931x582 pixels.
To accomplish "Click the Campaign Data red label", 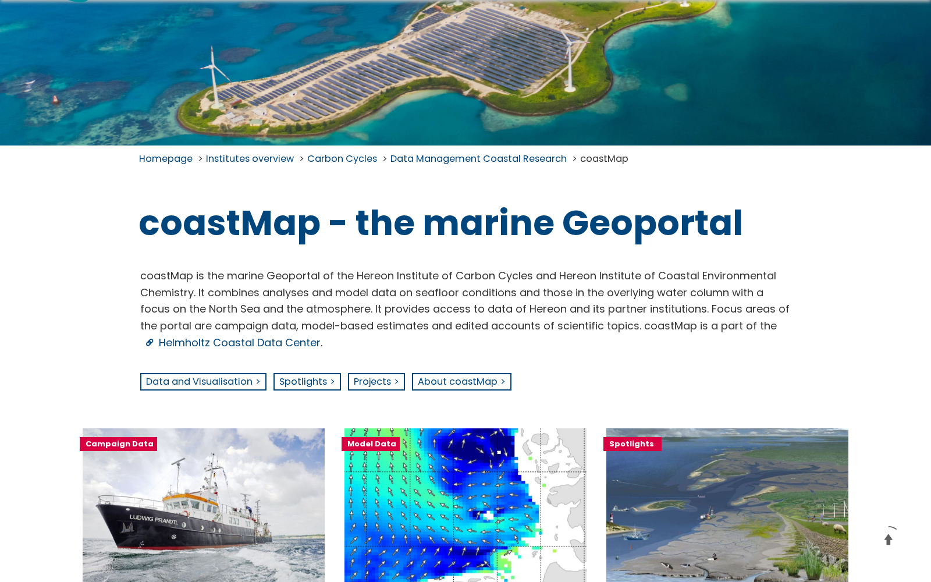I will point(119,444).
